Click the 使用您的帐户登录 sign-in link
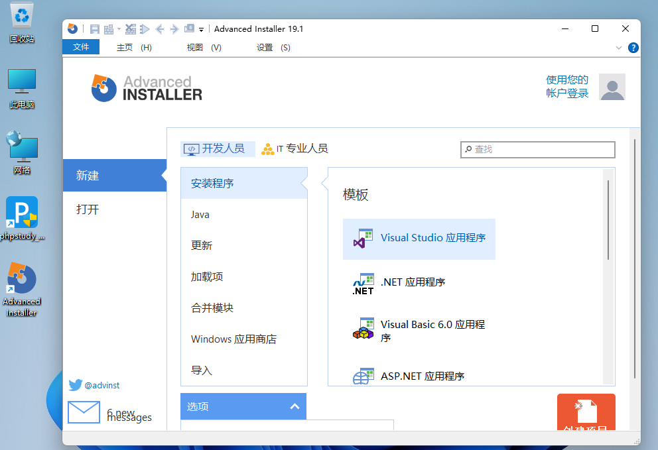The height and width of the screenshot is (450, 658). 567,87
